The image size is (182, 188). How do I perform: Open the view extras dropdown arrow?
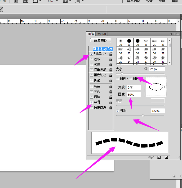(x=40, y=1)
